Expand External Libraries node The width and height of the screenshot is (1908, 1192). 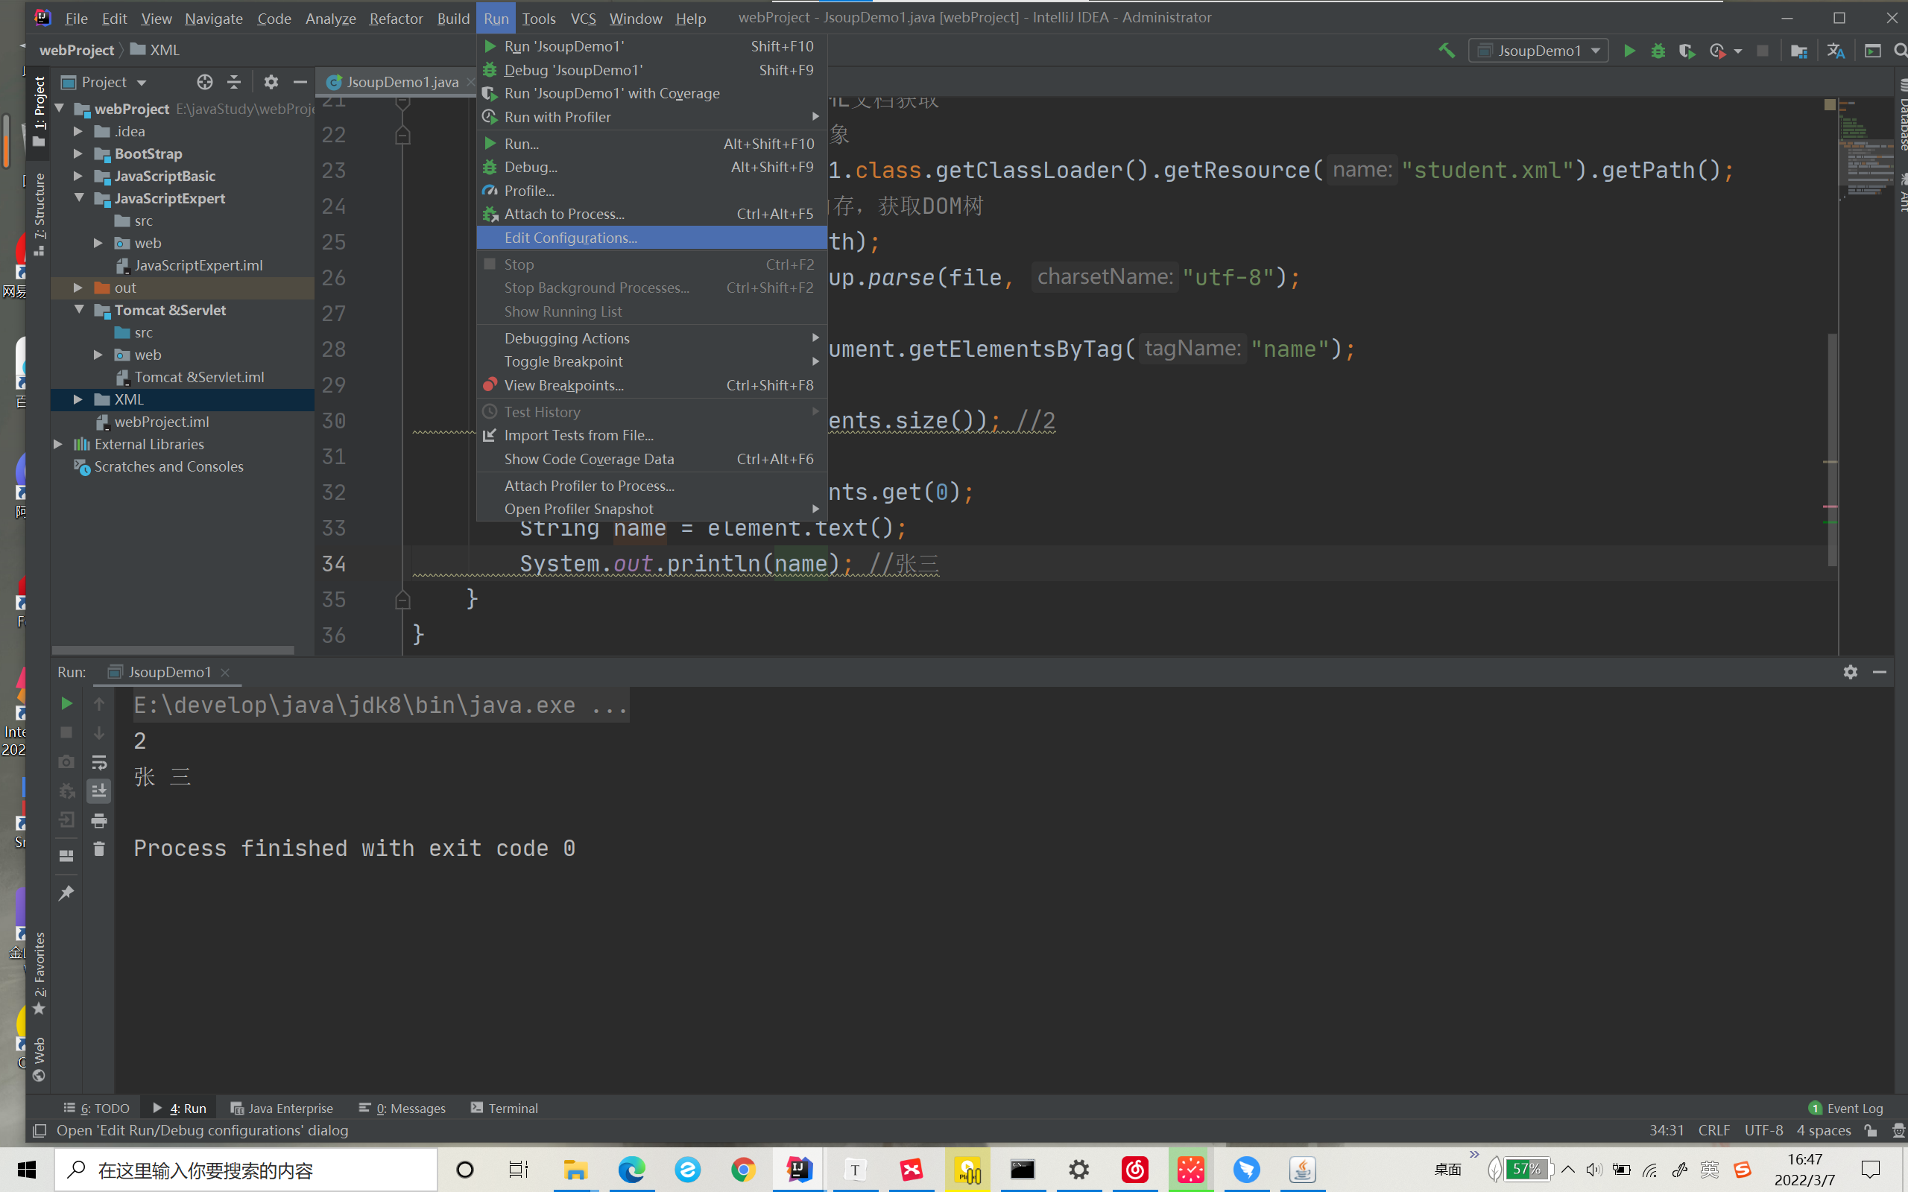(58, 445)
